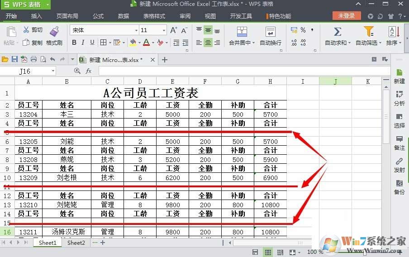Click the Export to PDF icon
409x257 pixels.
[24, 59]
